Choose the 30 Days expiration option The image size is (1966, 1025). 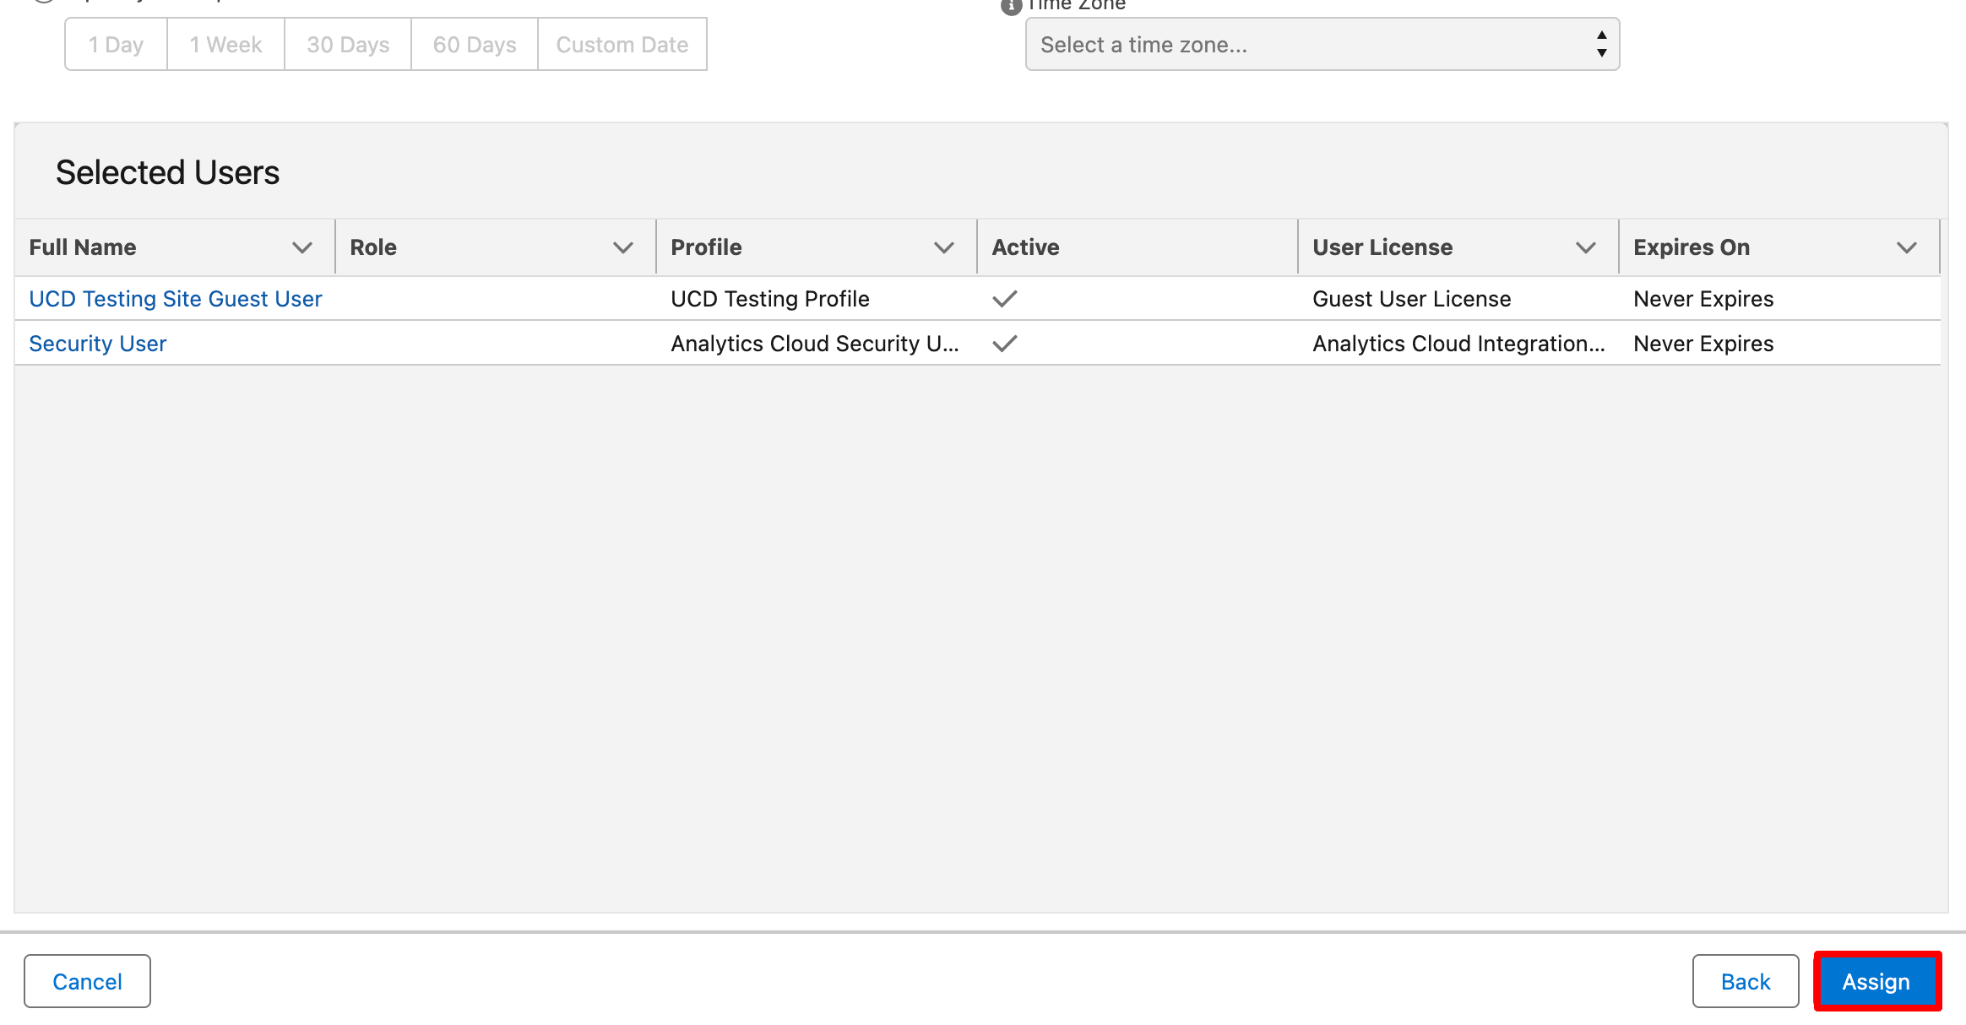(x=348, y=45)
